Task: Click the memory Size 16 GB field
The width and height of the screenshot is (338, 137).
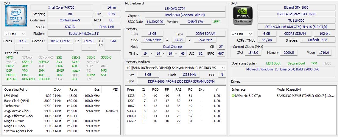Action: click(x=152, y=34)
